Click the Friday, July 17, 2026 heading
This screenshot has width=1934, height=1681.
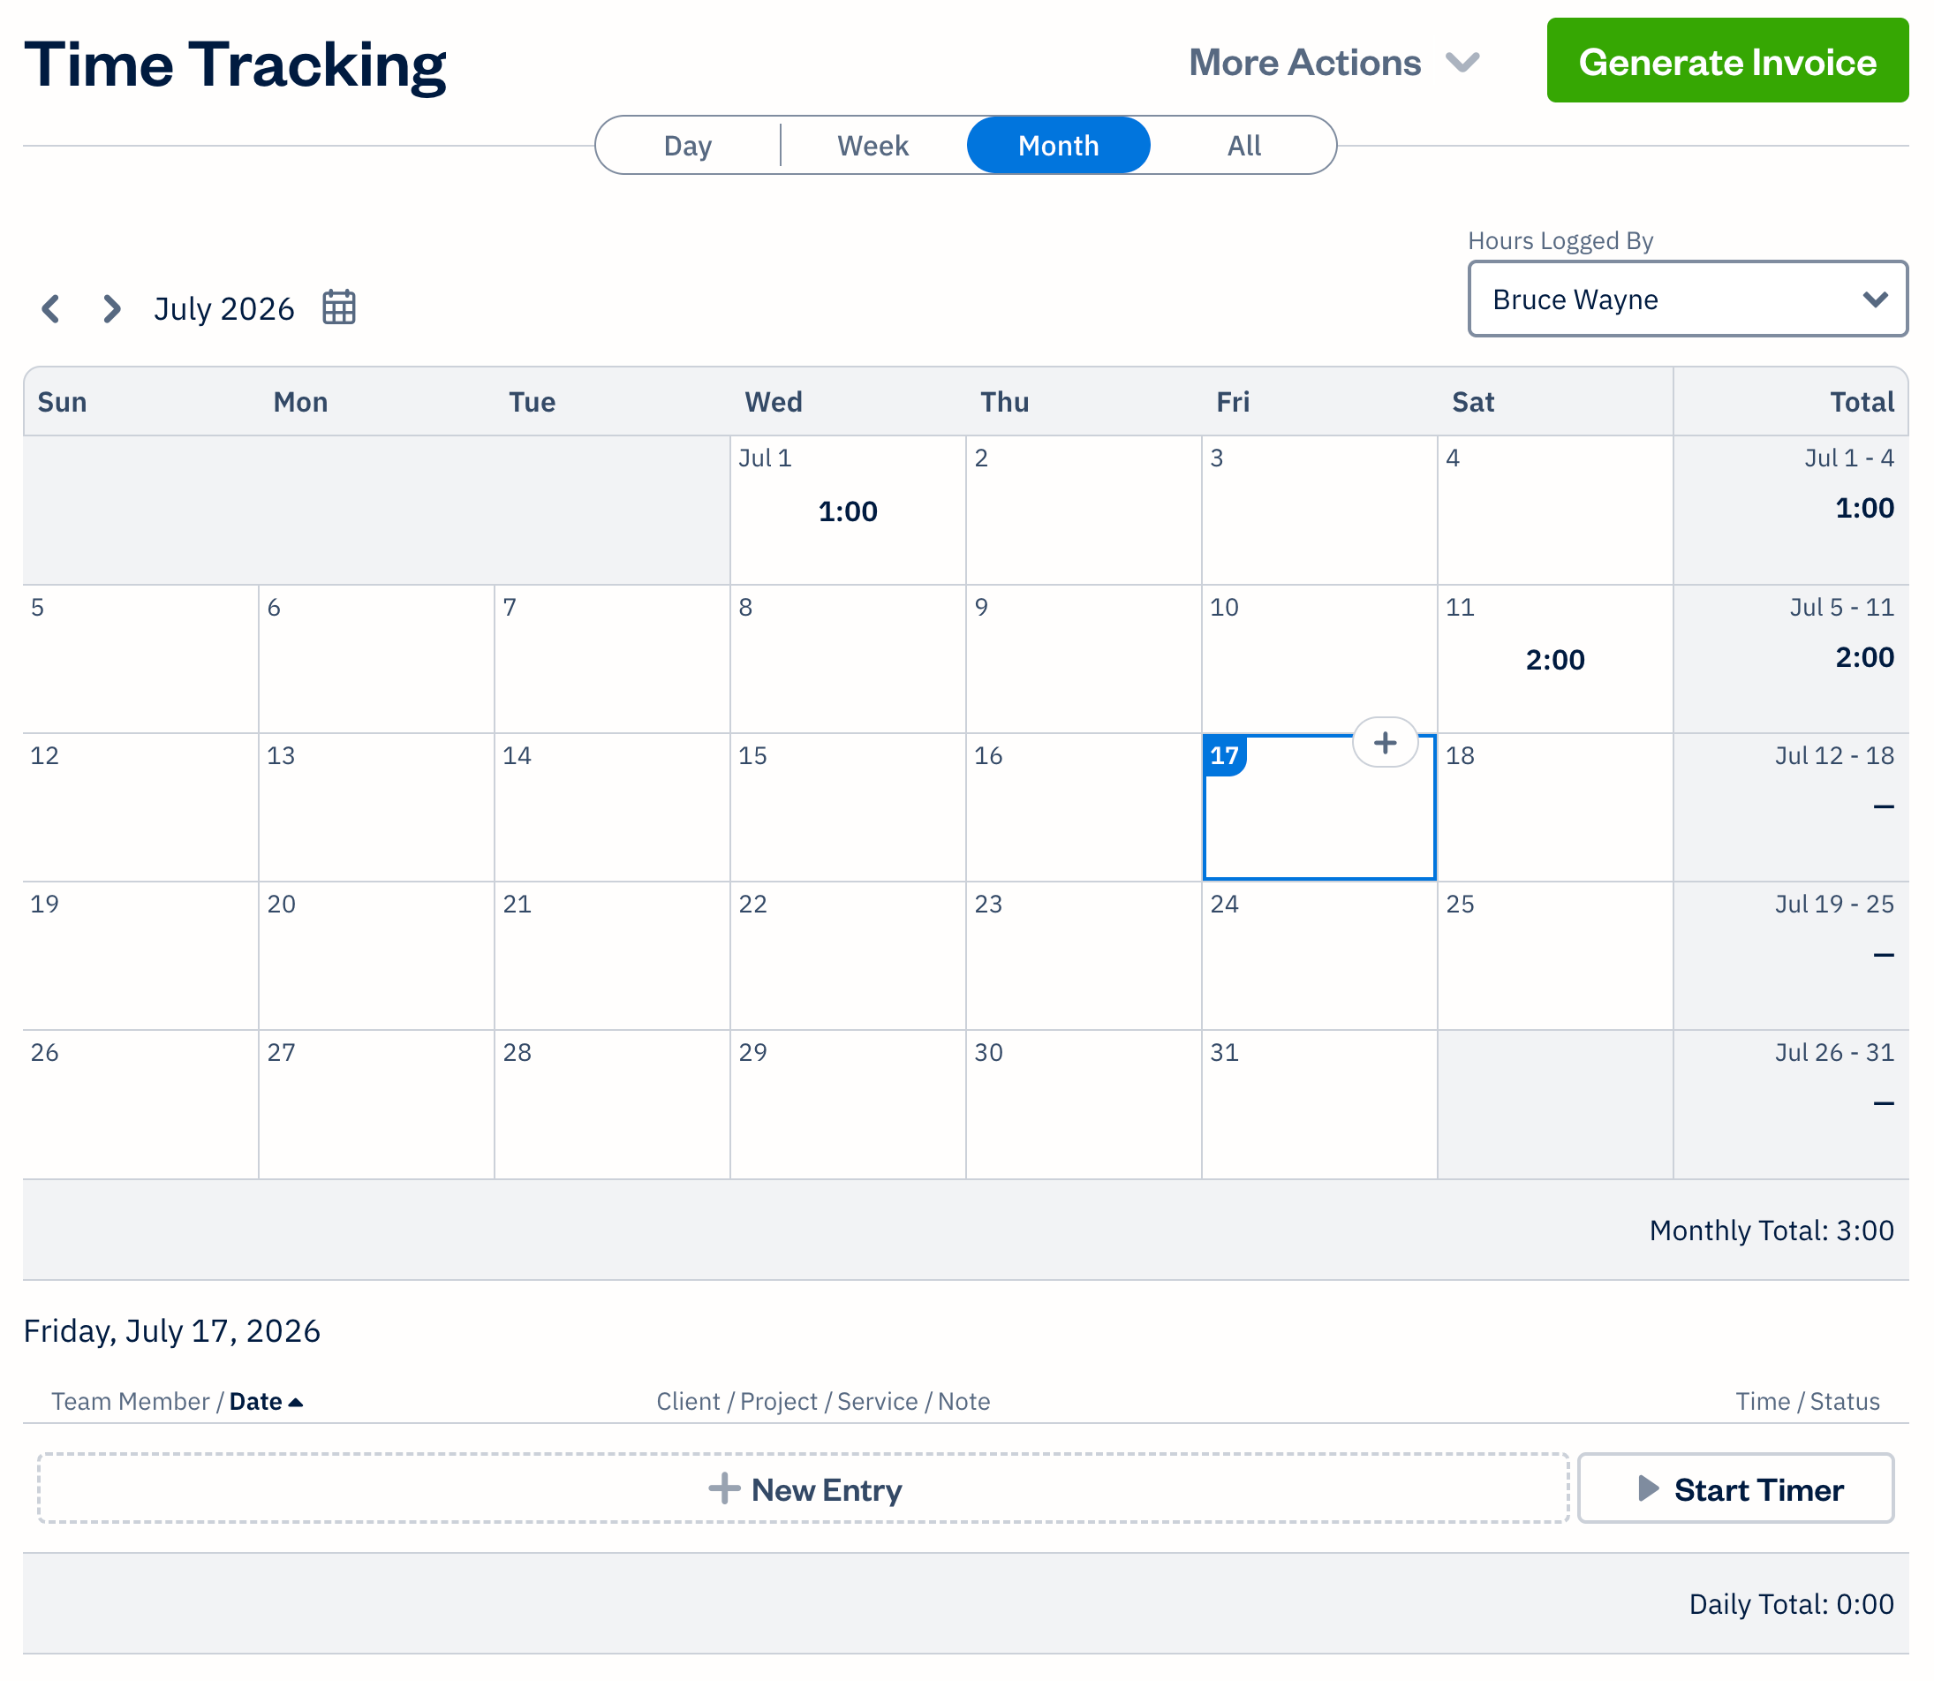pyautogui.click(x=171, y=1331)
